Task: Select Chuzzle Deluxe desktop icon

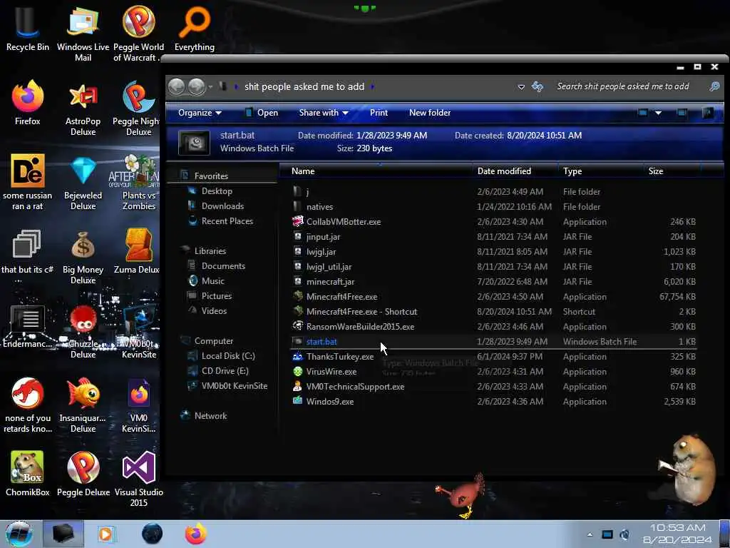Action: click(x=83, y=331)
